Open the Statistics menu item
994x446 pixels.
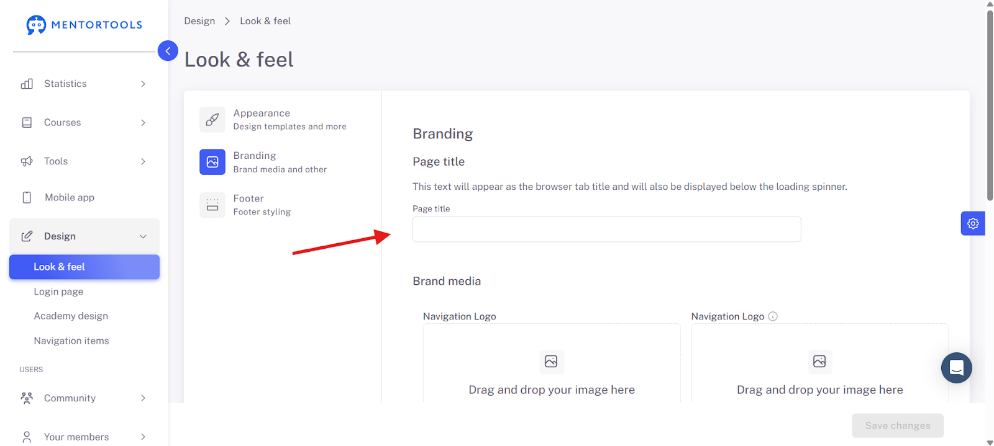tap(84, 84)
